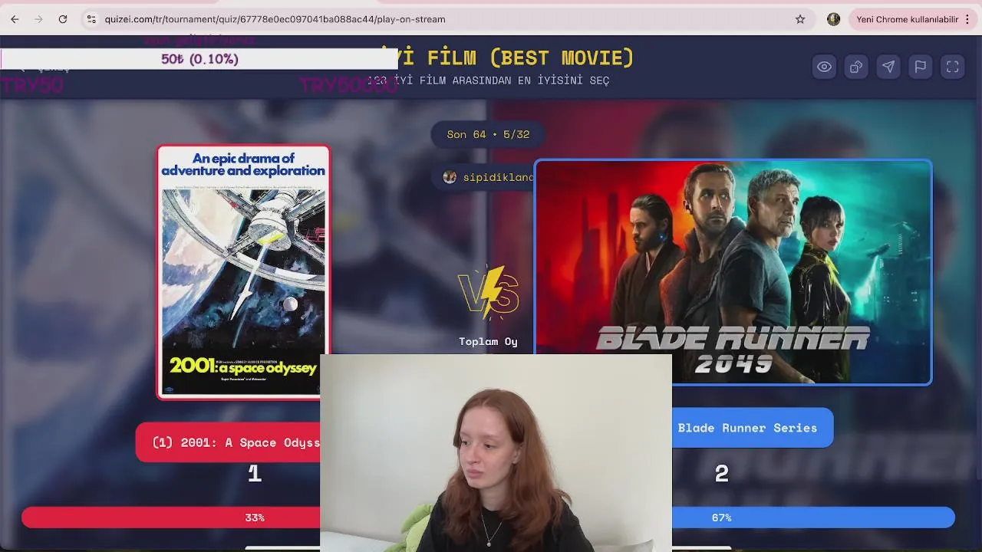
Task: Vote for 'Blade Runner Series' button
Action: [x=753, y=428]
